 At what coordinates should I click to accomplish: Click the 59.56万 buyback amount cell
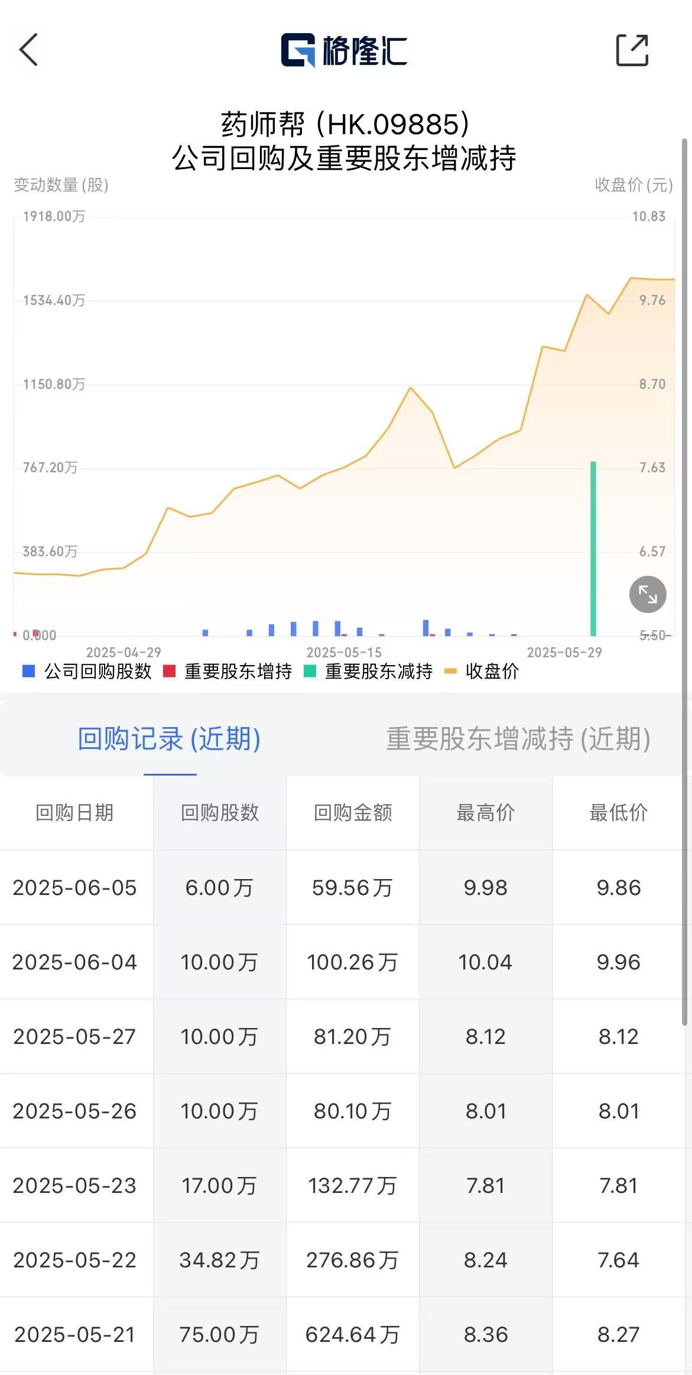tap(352, 887)
